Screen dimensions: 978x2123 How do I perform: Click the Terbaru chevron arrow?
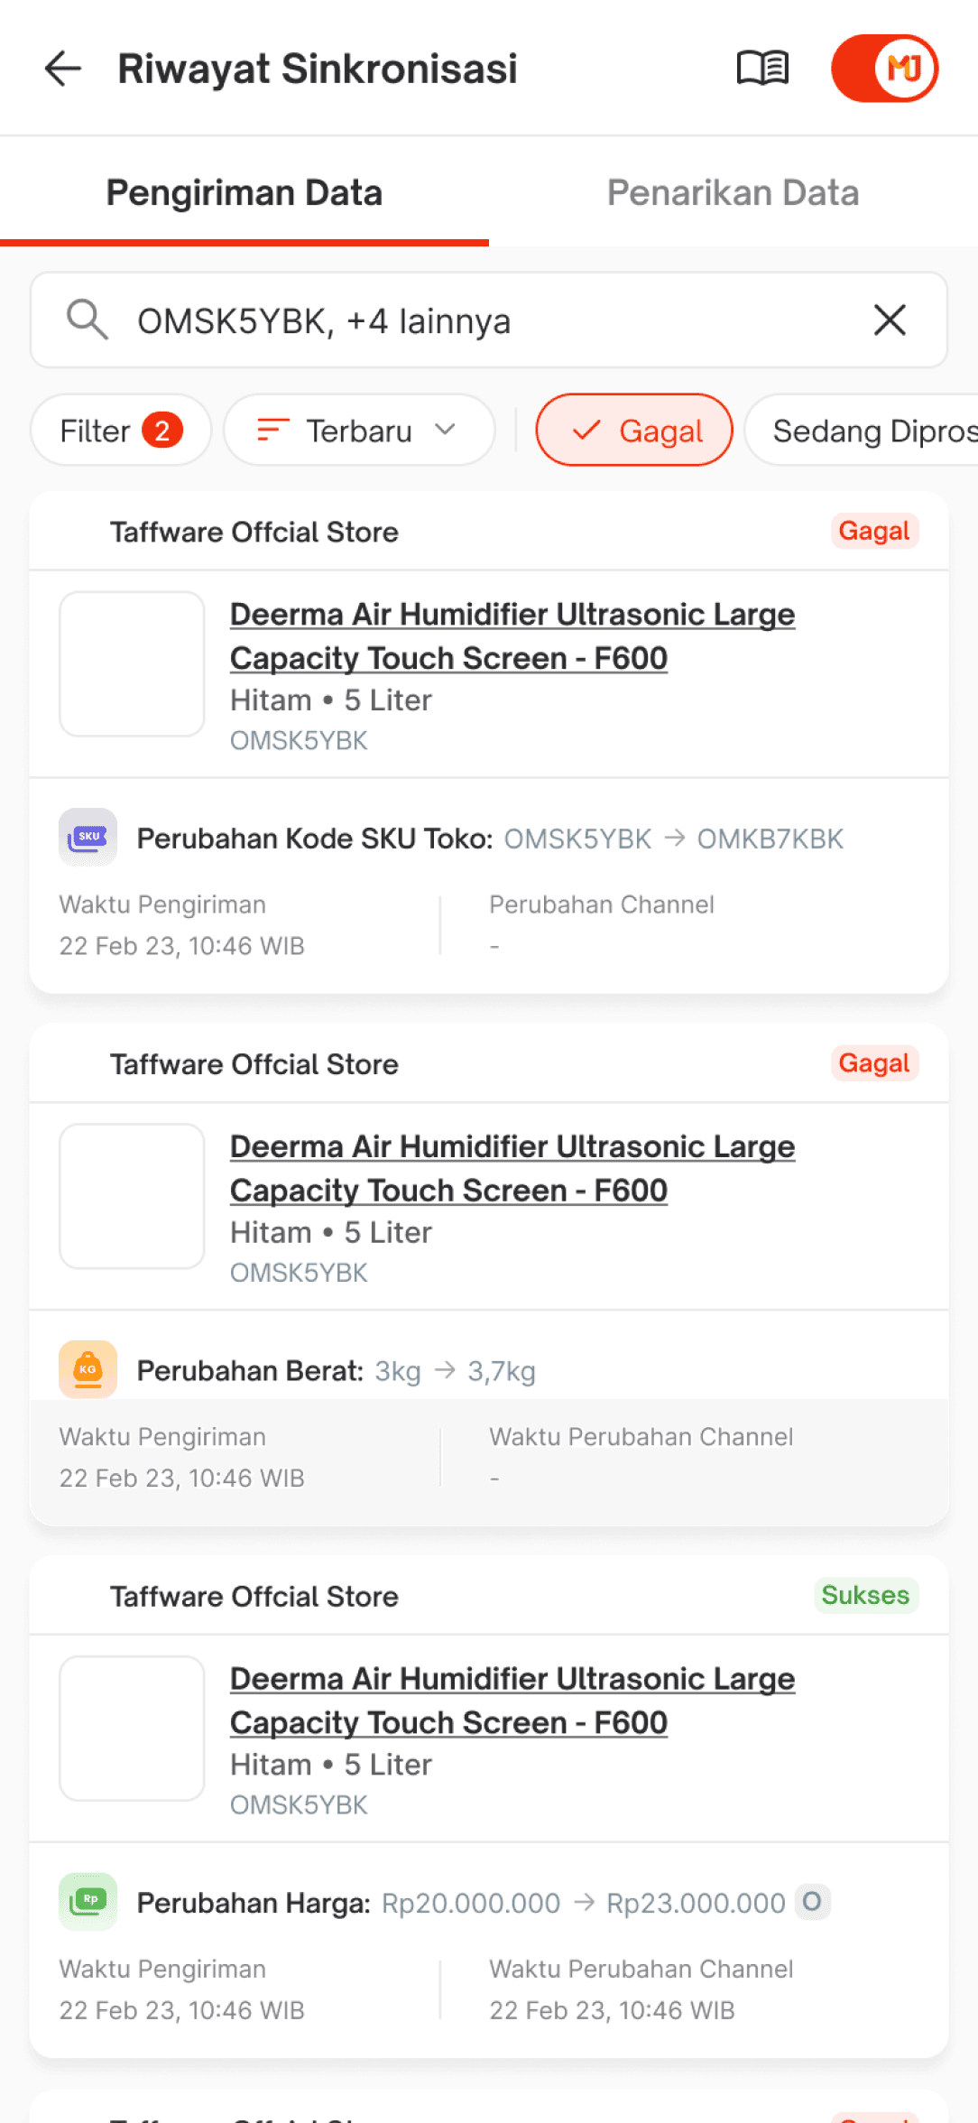point(445,430)
